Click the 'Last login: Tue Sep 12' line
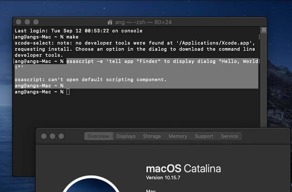292x192 pixels. (x=78, y=31)
